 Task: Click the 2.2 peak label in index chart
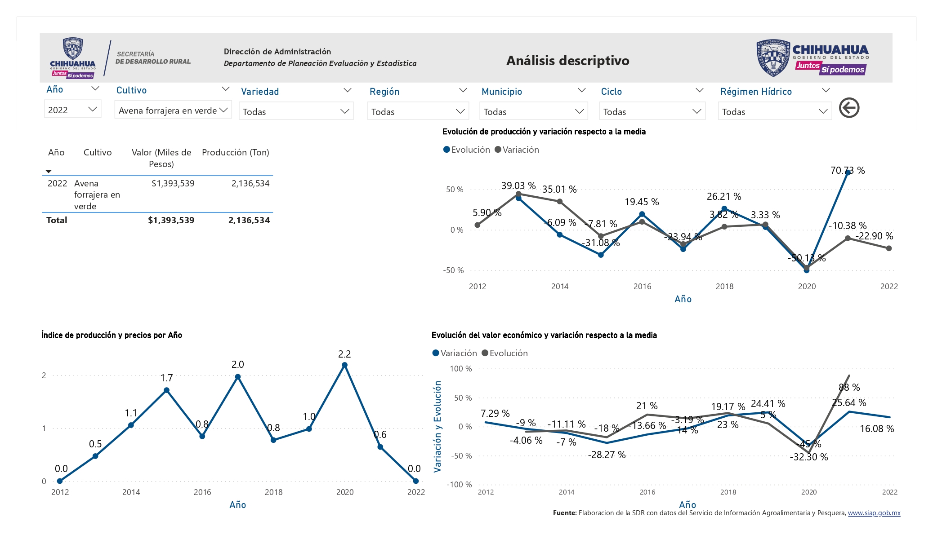[344, 354]
